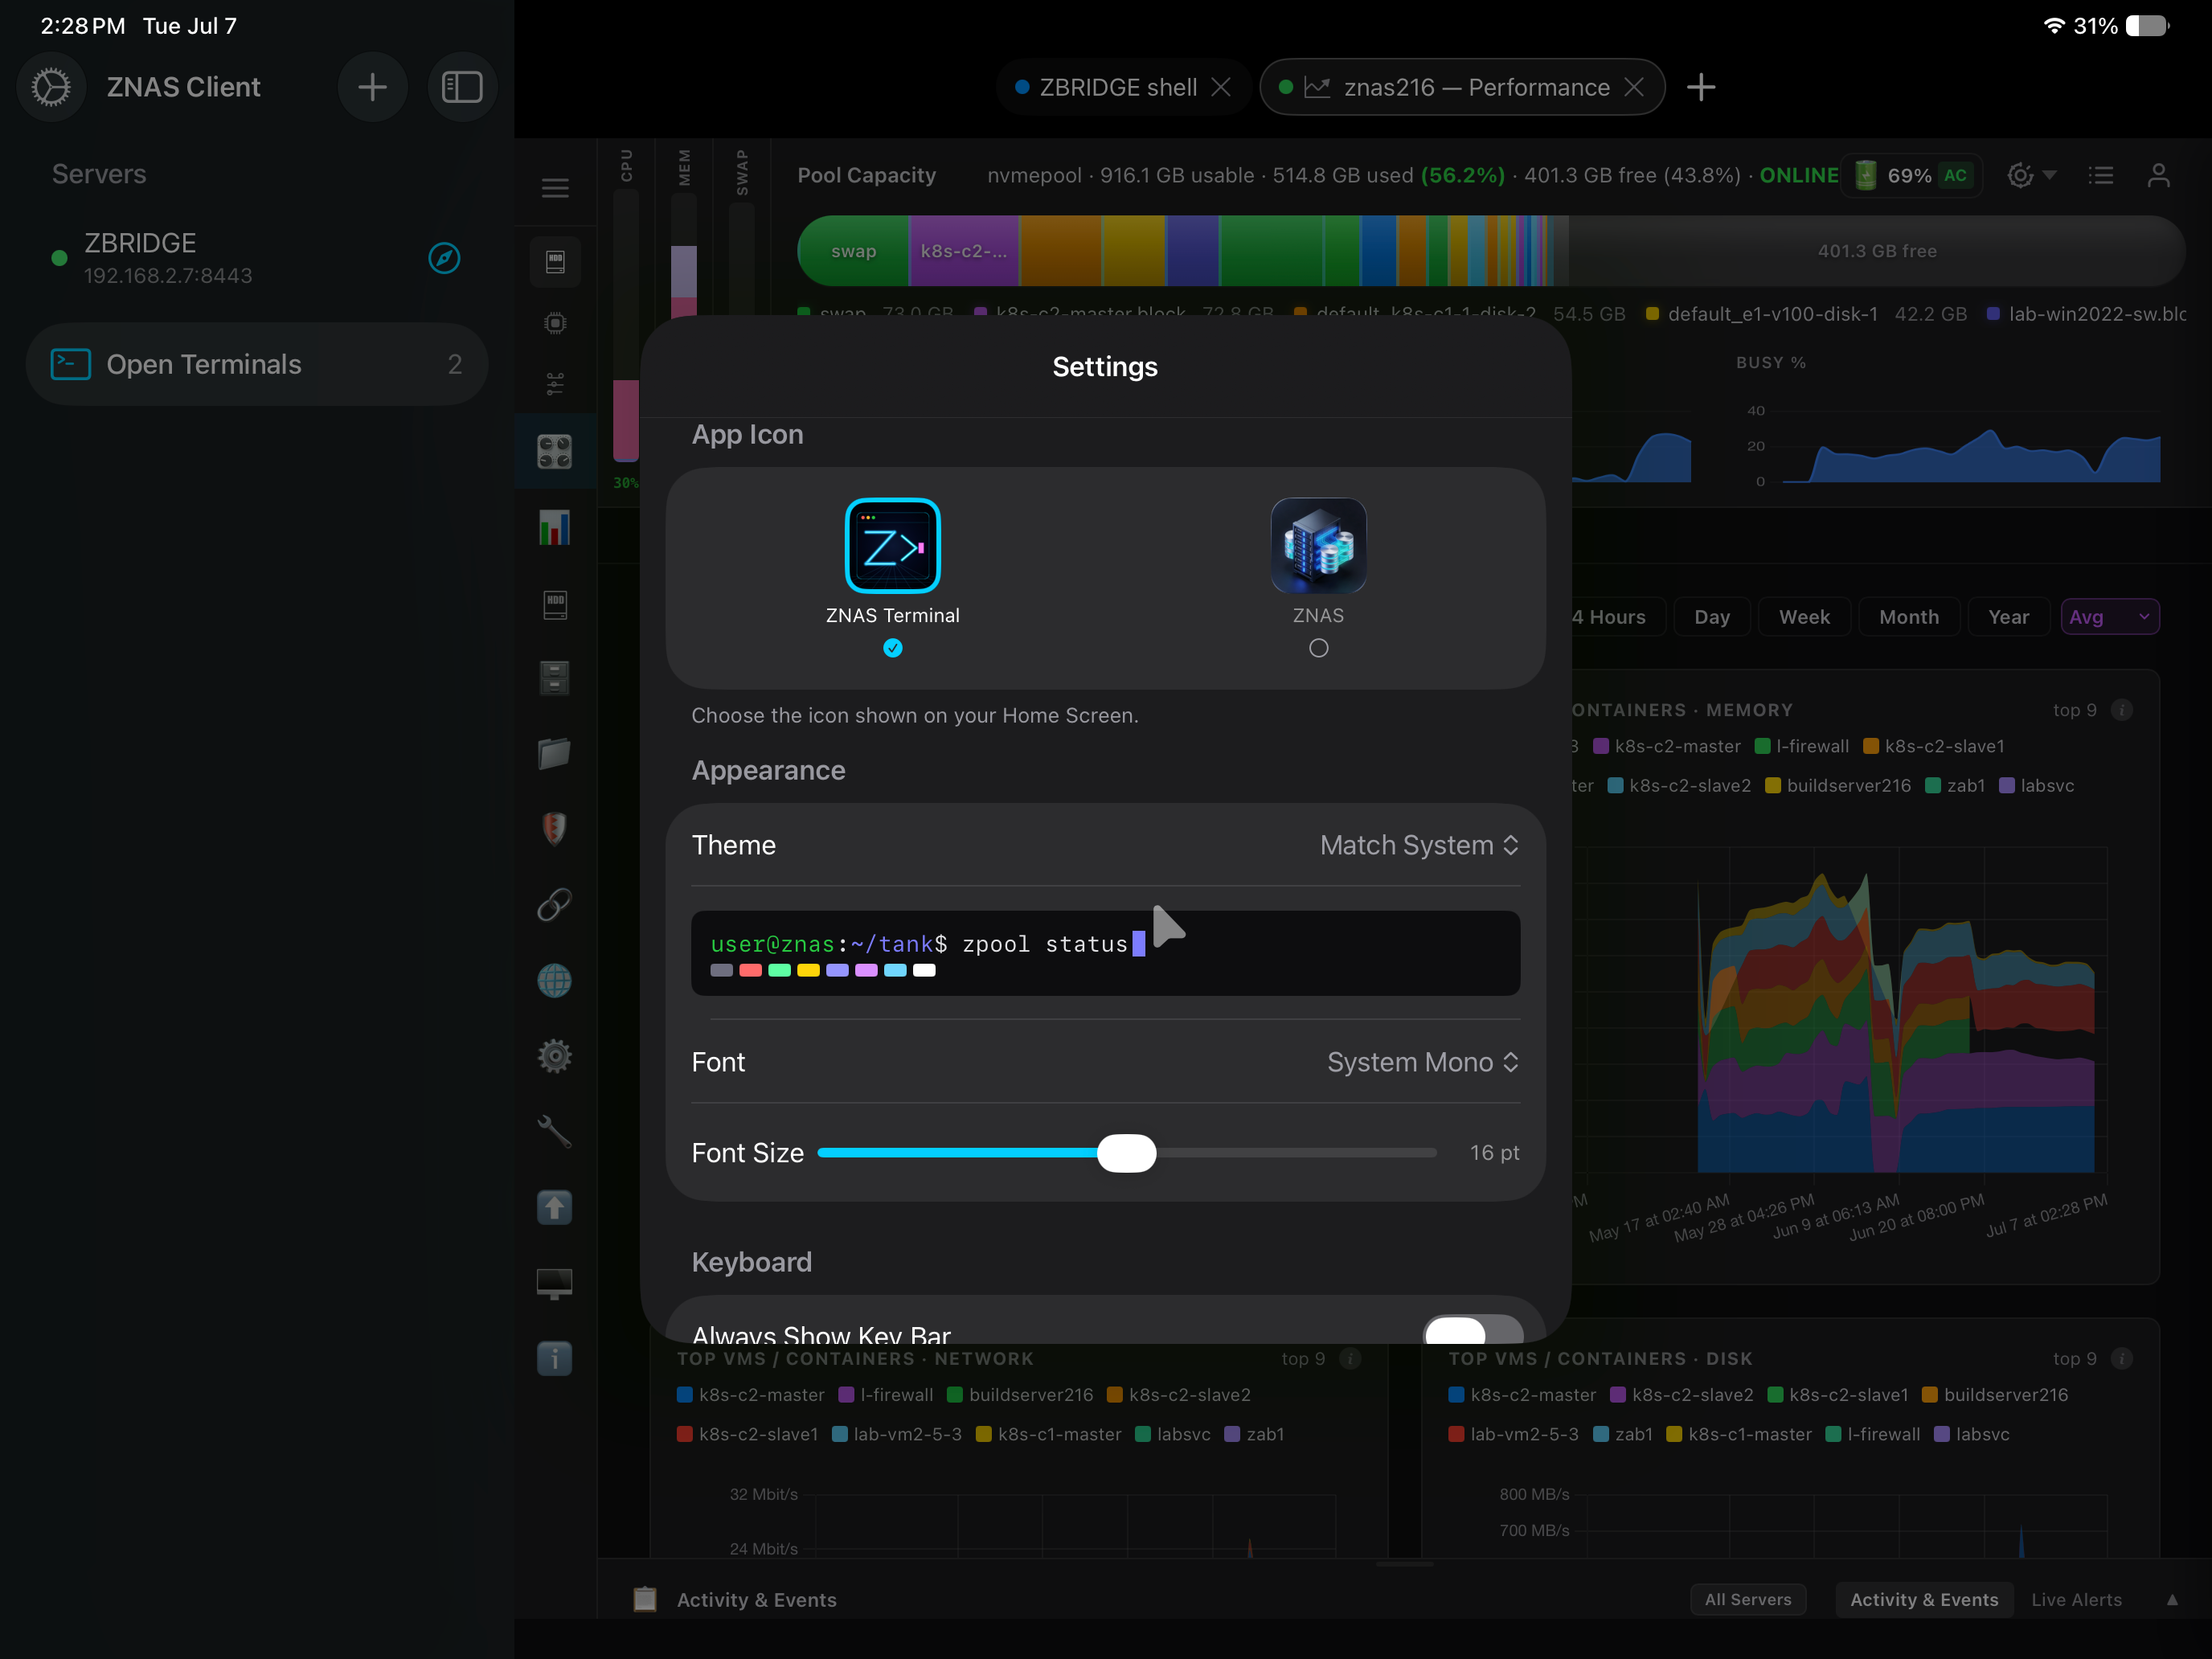Open file cabinet datasets icon
The height and width of the screenshot is (1659, 2212).
[x=555, y=678]
